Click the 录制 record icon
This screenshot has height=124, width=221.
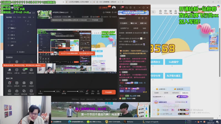pyautogui.click(x=93, y=92)
